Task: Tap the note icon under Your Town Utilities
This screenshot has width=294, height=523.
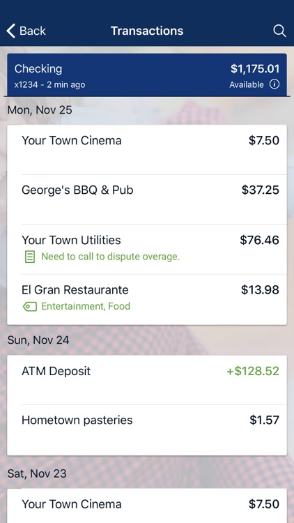Action: click(x=30, y=257)
